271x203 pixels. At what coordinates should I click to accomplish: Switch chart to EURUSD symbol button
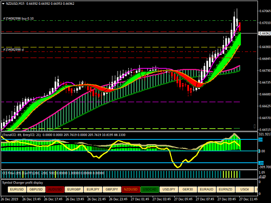(17, 190)
